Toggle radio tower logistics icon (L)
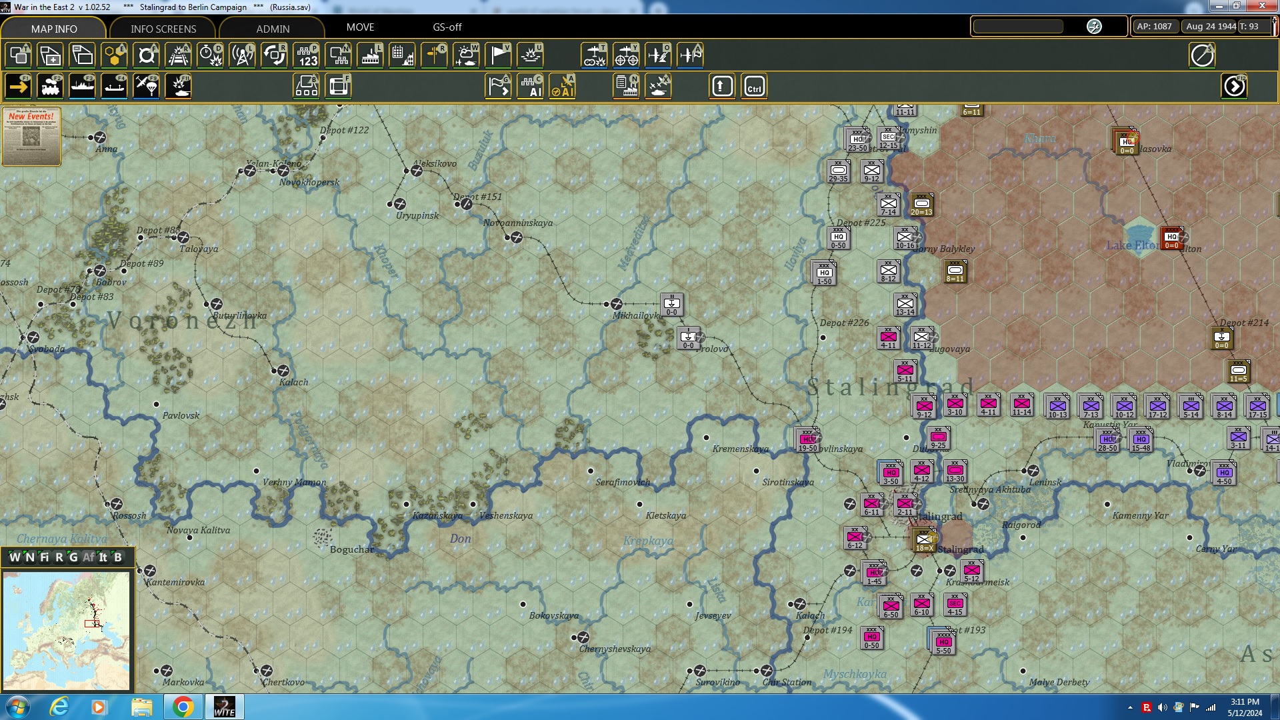Screen dimensions: 1280x720 242,55
